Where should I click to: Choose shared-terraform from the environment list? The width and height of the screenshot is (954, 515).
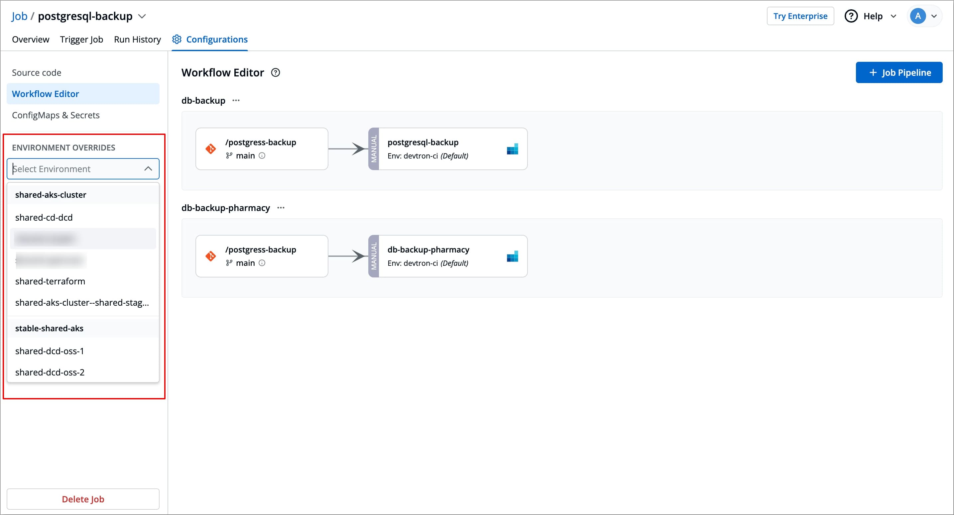pyautogui.click(x=50, y=281)
